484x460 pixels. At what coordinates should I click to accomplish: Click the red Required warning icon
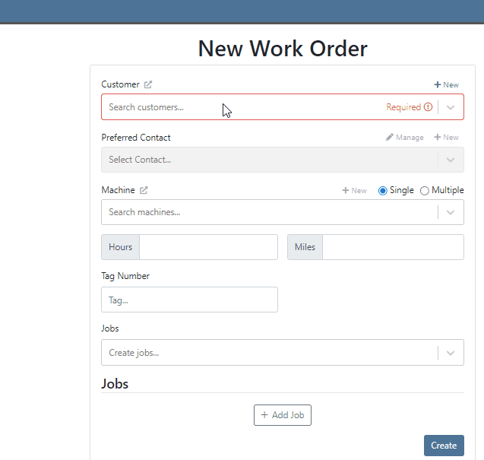[428, 107]
